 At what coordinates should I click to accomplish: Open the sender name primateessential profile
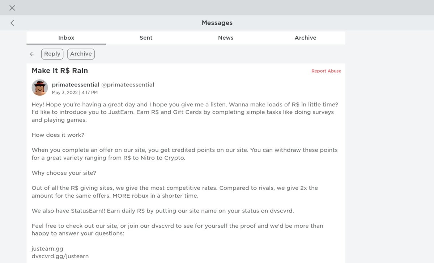[75, 85]
